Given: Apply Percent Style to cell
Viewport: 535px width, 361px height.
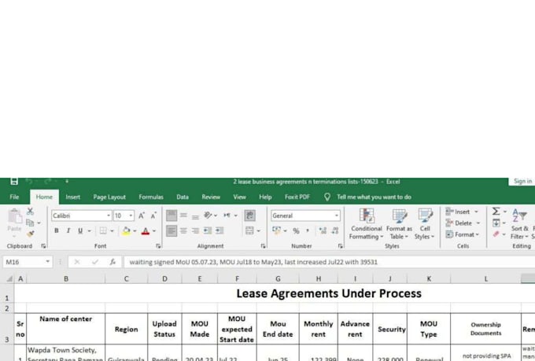Looking at the screenshot, I should point(296,231).
